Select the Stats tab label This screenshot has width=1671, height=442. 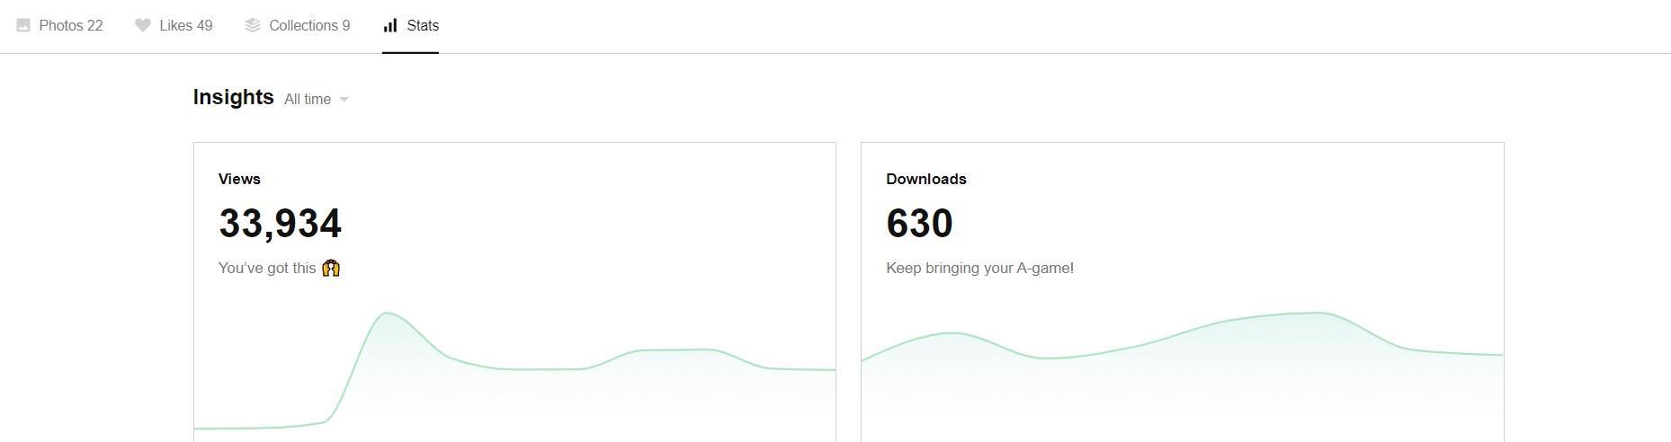click(423, 25)
